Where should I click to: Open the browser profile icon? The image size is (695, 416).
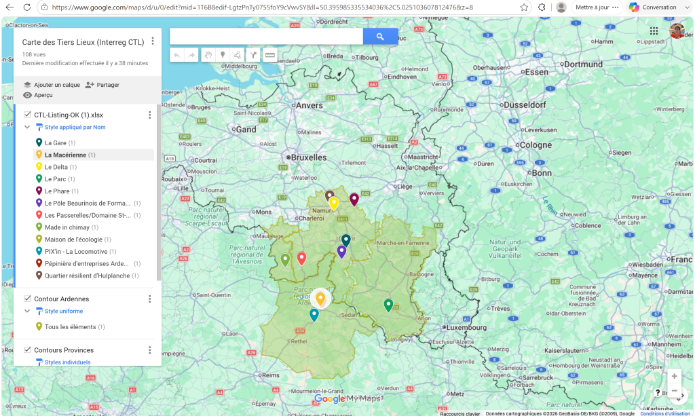coord(561,7)
